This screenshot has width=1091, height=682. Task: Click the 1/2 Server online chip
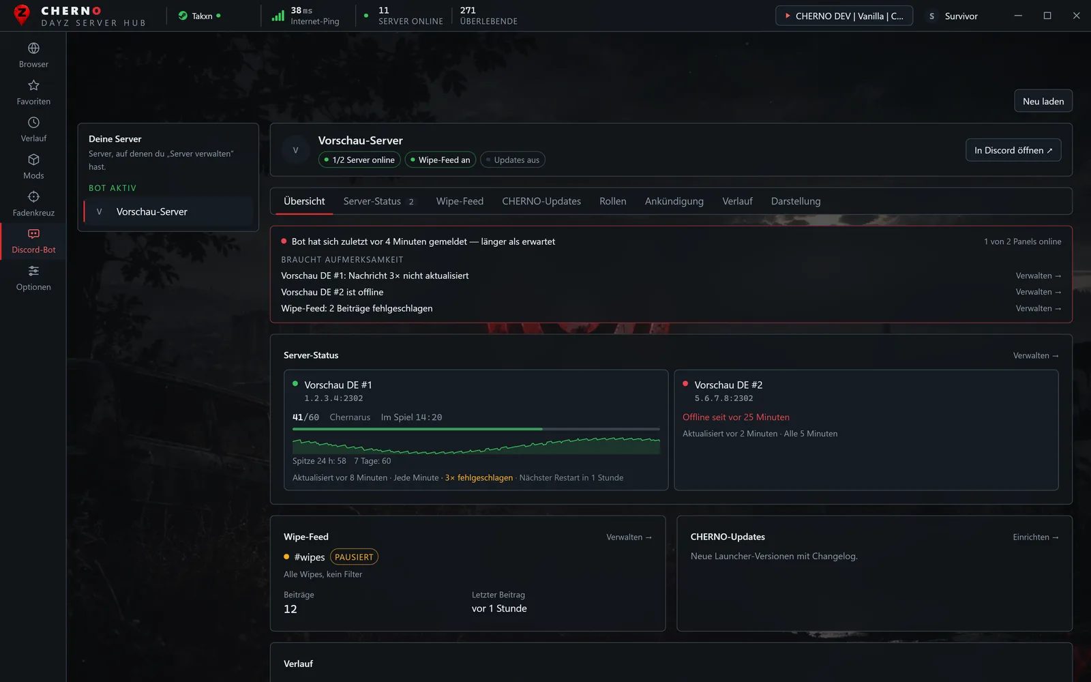point(359,160)
